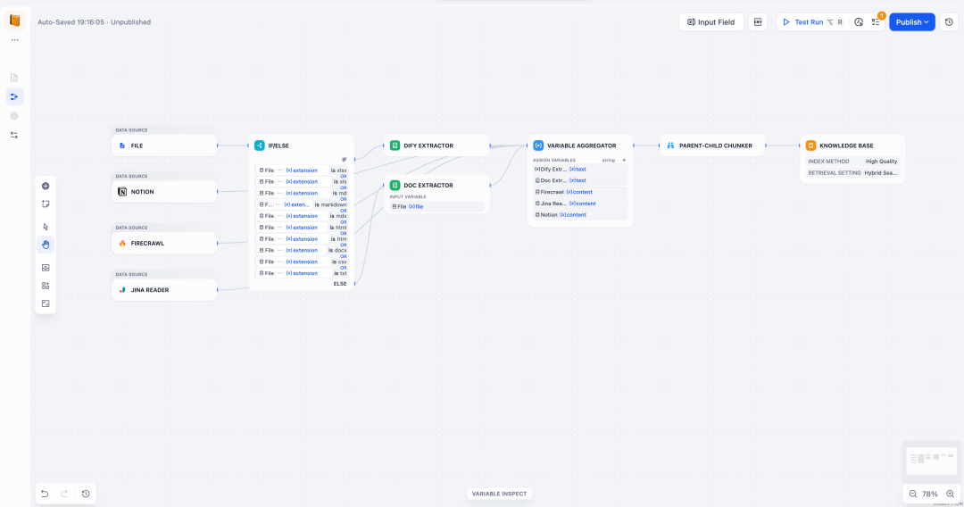Select the Pipeline icon in left sidebar
Viewport: 964px width, 507px height.
coord(14,96)
